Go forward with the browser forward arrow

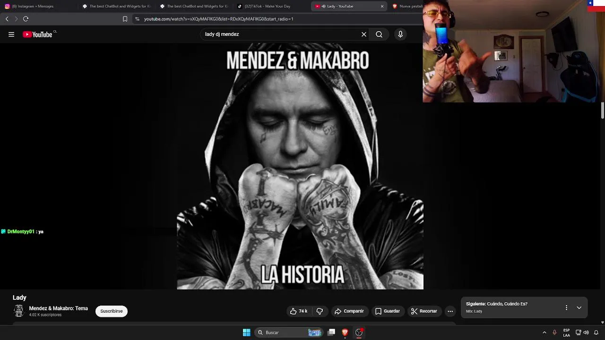16,19
